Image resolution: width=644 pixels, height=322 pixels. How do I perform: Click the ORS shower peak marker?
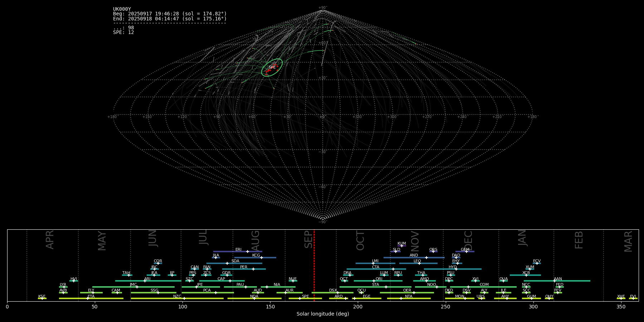click(x=433, y=252)
